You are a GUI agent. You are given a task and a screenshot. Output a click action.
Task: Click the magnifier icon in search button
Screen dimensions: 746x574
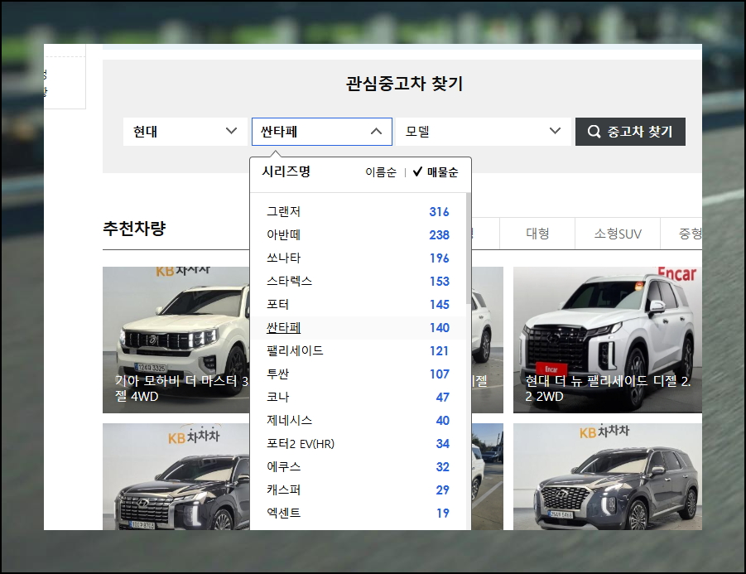coord(594,132)
